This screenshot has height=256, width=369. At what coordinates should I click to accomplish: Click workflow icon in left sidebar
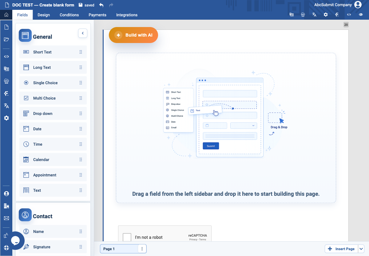6,93
